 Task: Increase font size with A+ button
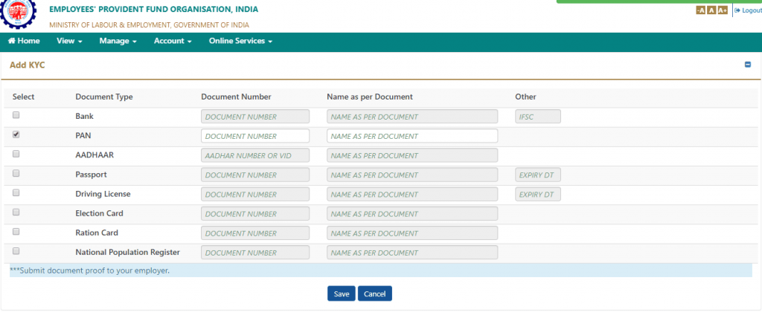click(723, 10)
